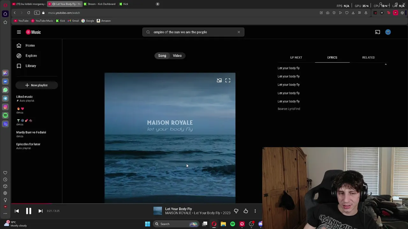Switch to the bu loldeki morganaya YouTube tab

[x=29, y=4]
